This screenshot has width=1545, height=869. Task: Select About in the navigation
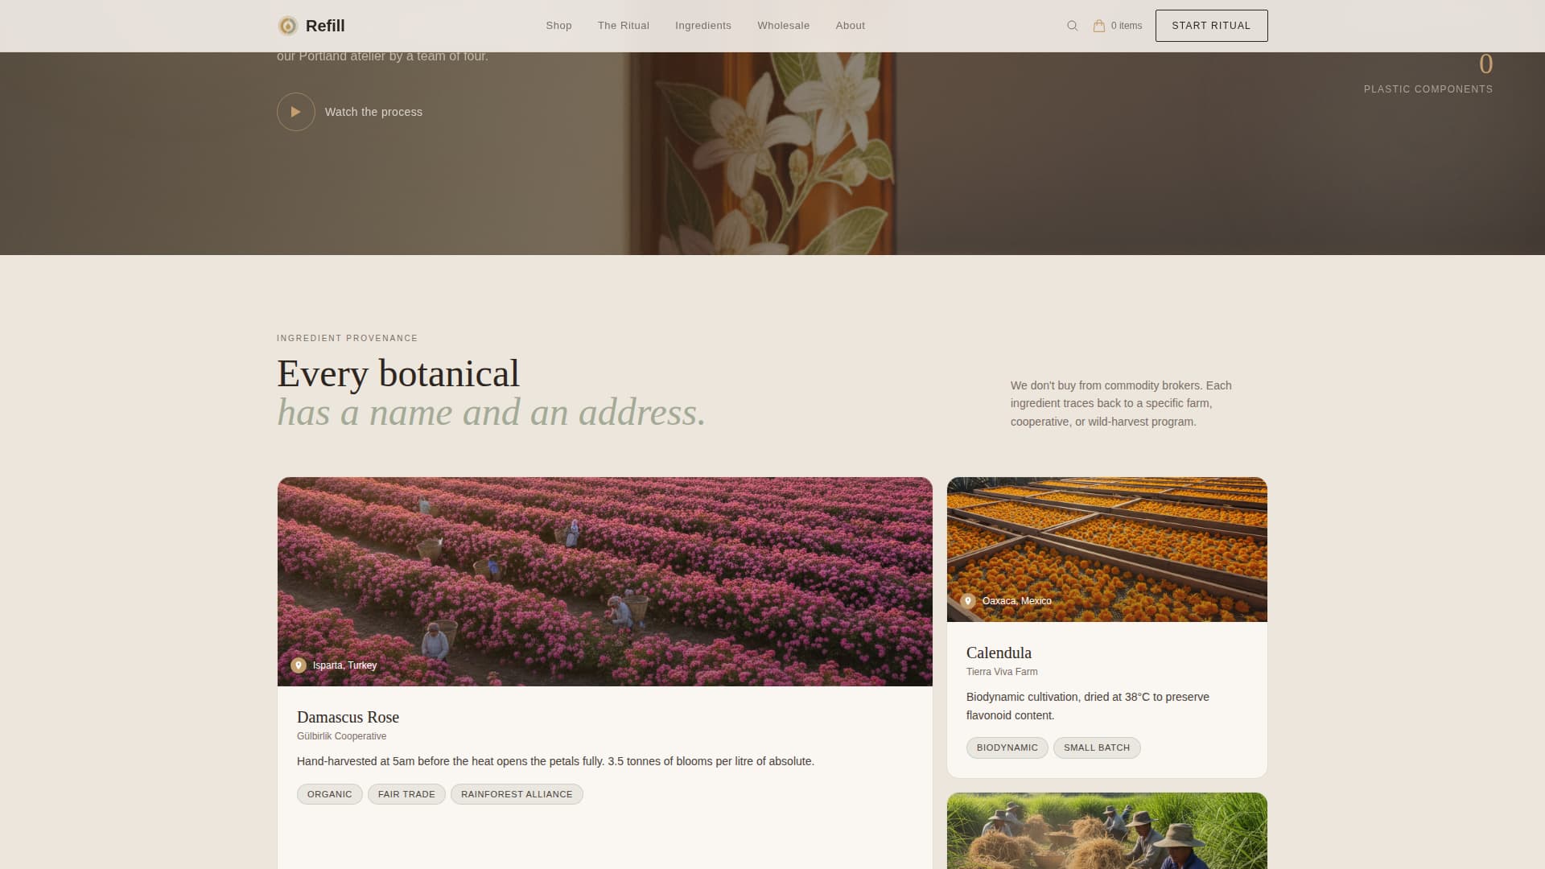coord(850,25)
